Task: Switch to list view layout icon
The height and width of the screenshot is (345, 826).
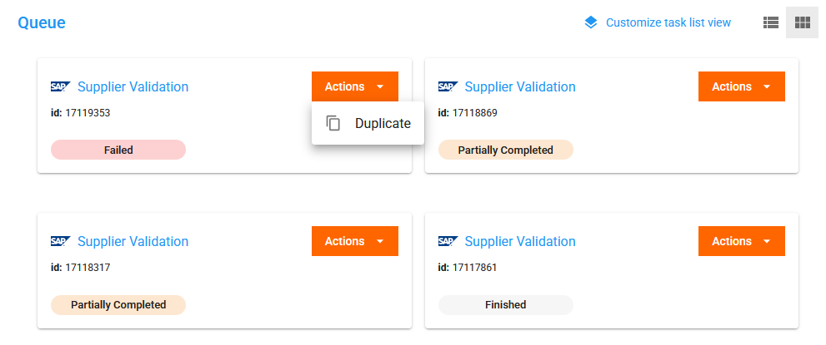Action: coord(771,23)
